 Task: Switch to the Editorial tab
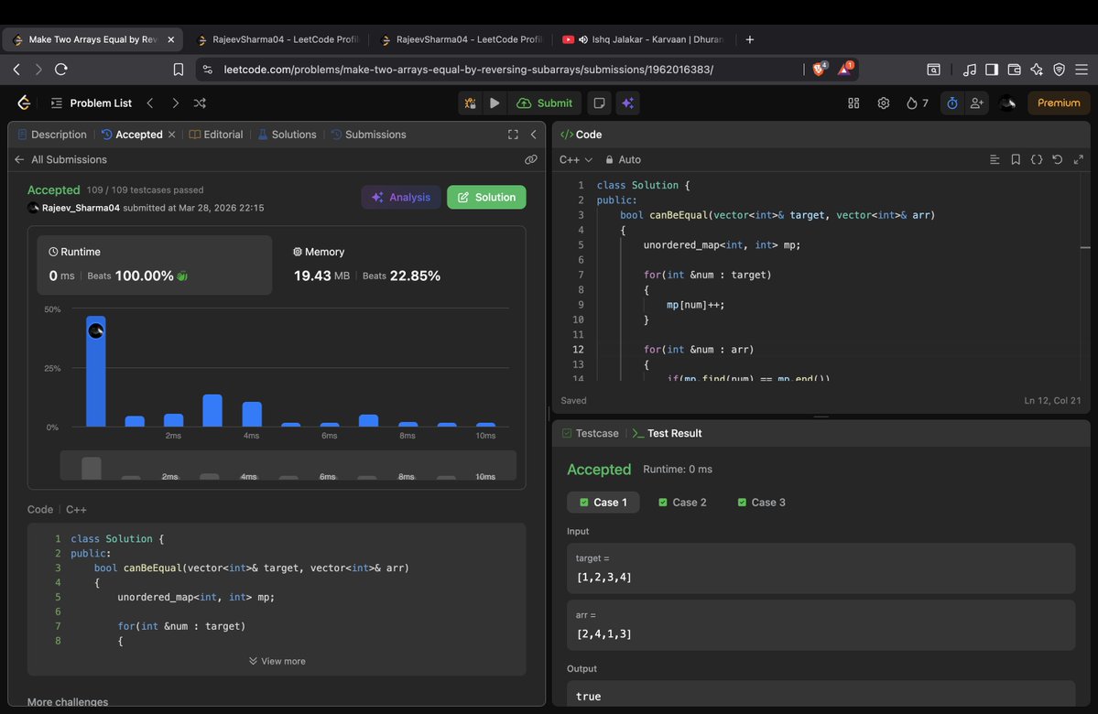pyautogui.click(x=216, y=135)
